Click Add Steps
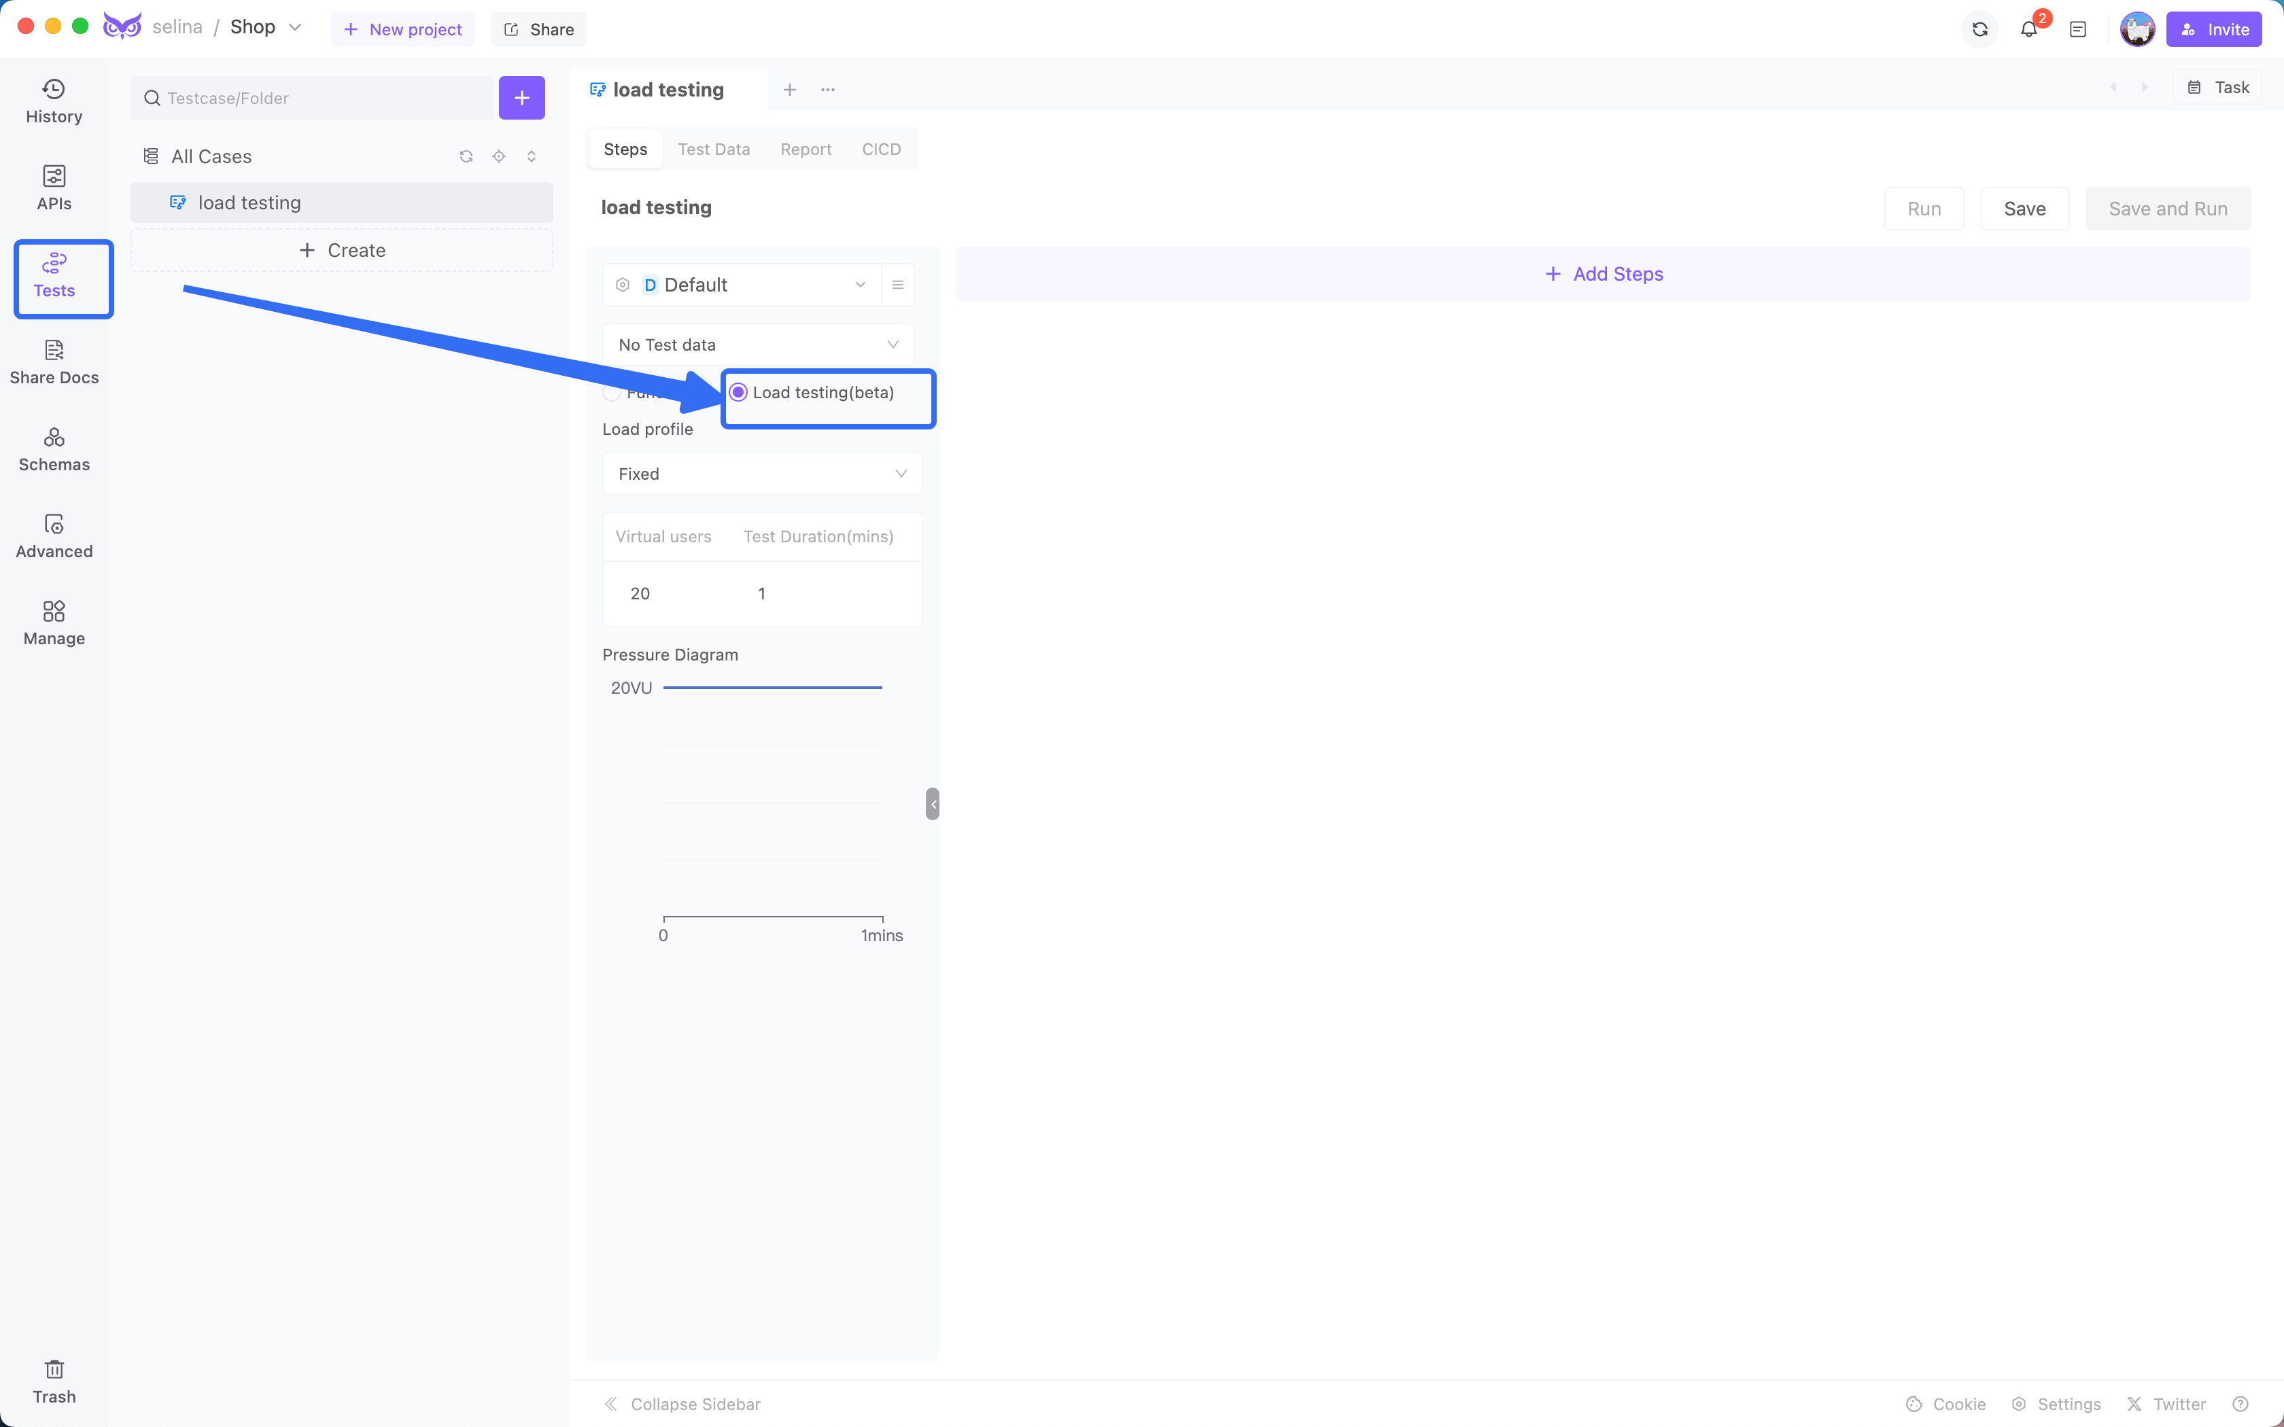This screenshot has width=2284, height=1427. 1603,274
